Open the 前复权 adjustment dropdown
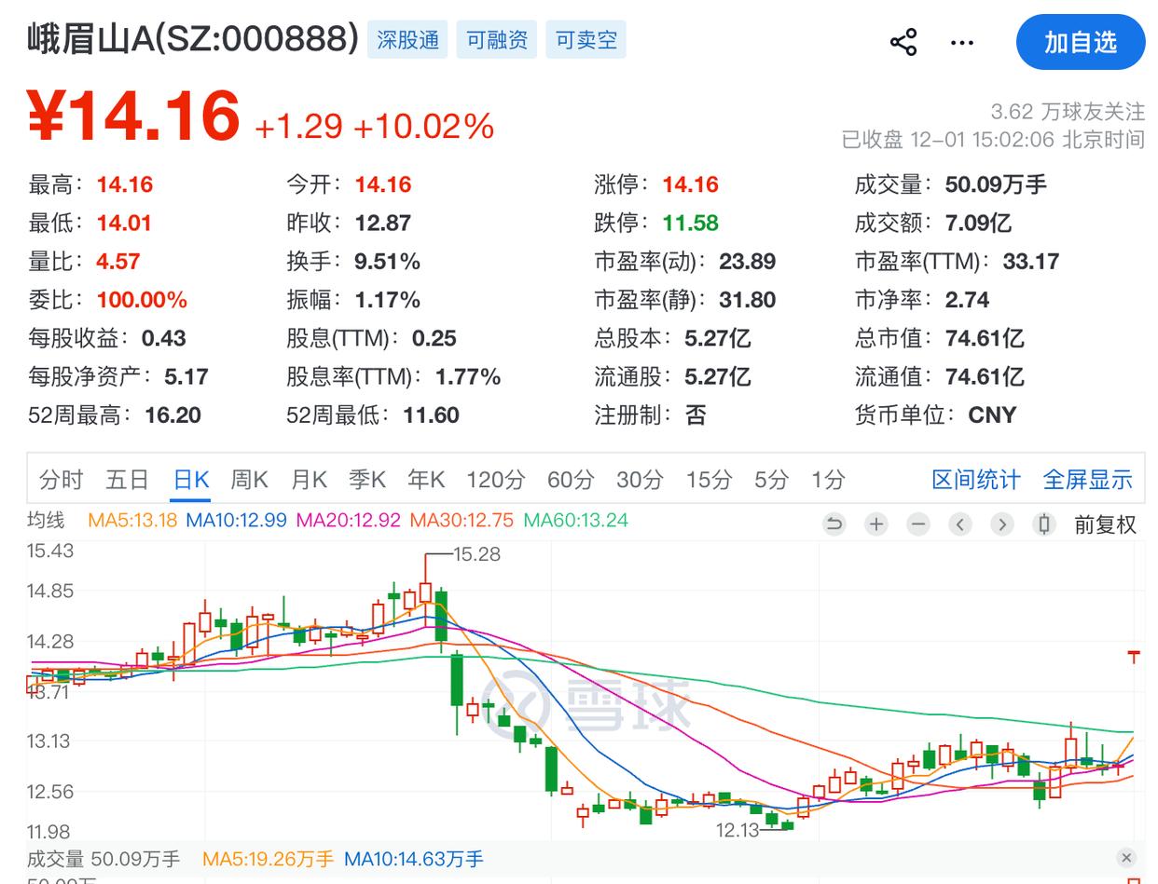 (1105, 524)
